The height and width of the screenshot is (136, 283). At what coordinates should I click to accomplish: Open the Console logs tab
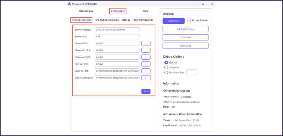[x=86, y=11]
